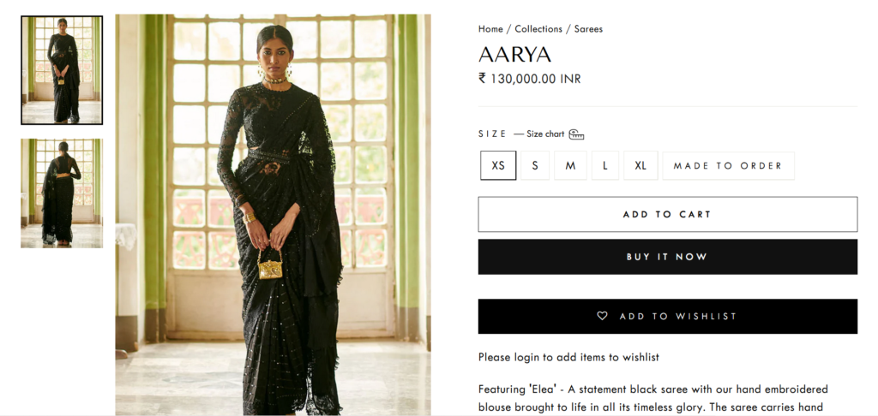Viewport: 878px width, 416px height.
Task: Open Collections breadcrumb link
Action: click(x=538, y=29)
